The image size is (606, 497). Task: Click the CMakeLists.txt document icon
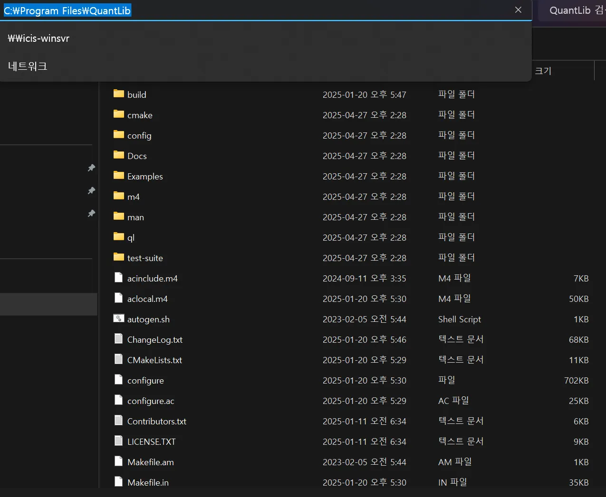click(x=119, y=359)
